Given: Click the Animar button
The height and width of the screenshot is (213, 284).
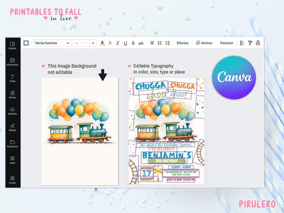Looking at the screenshot, I should pyautogui.click(x=204, y=43).
